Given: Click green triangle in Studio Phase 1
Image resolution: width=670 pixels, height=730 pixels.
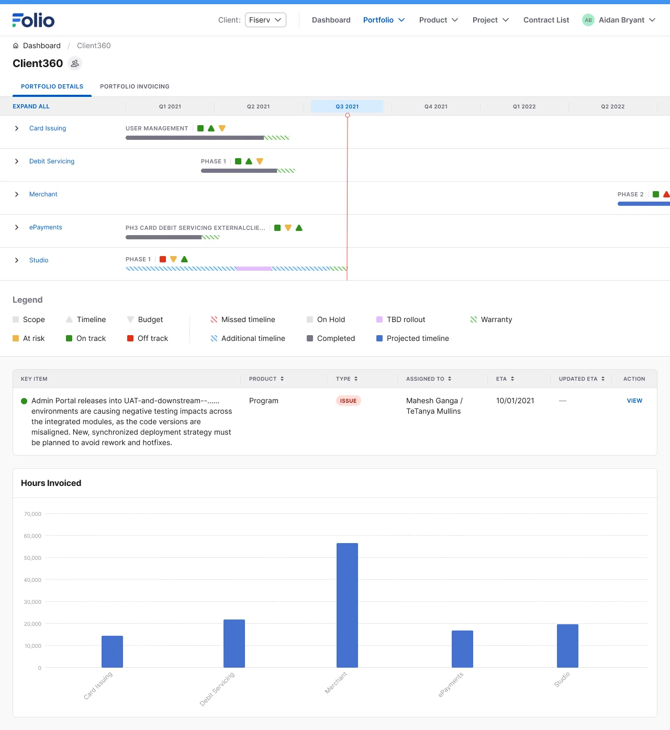Looking at the screenshot, I should (x=184, y=259).
